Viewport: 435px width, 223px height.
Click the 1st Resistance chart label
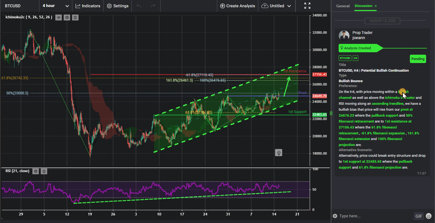pos(295,71)
